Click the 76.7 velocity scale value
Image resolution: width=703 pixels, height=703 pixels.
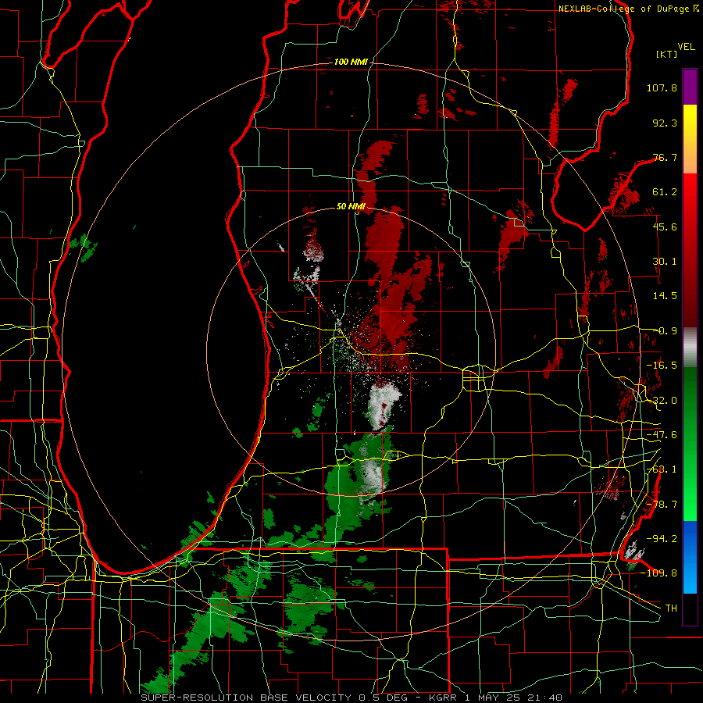(x=665, y=157)
